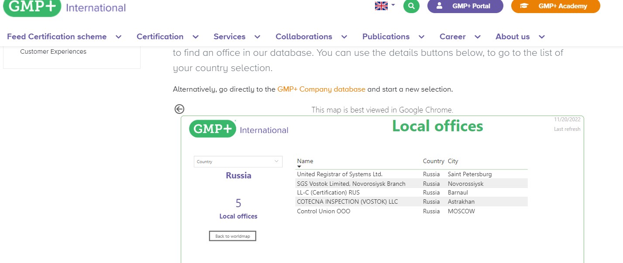The image size is (623, 263).
Task: Open the GMP+ Academy button
Action: click(556, 6)
